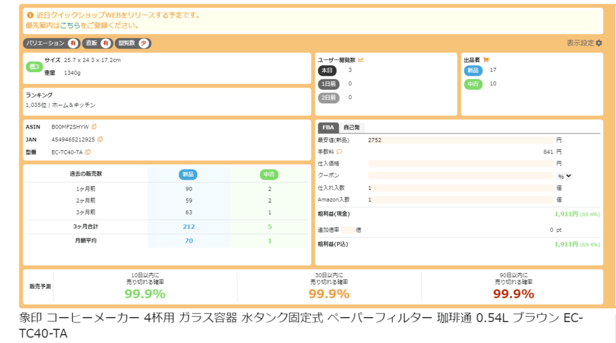This screenshot has width=616, height=343.
Task: Focus the 追加倍率 multiplier field
Action: (x=348, y=230)
